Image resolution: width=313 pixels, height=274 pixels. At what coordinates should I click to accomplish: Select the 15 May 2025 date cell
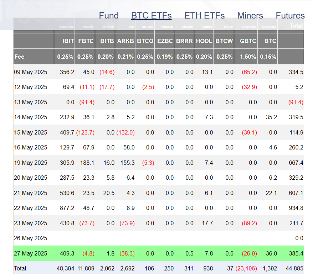point(31,132)
